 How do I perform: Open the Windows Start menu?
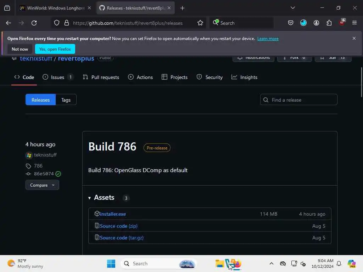click(x=111, y=263)
